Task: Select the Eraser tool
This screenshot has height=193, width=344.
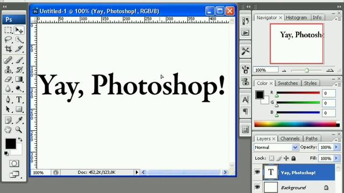Action: tap(8, 79)
